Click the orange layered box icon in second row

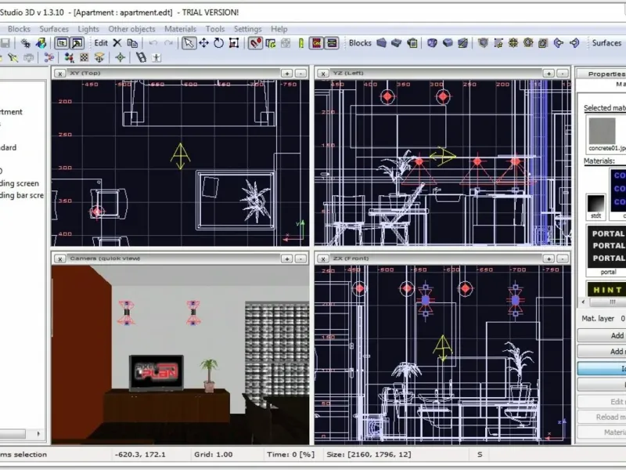coord(99,58)
